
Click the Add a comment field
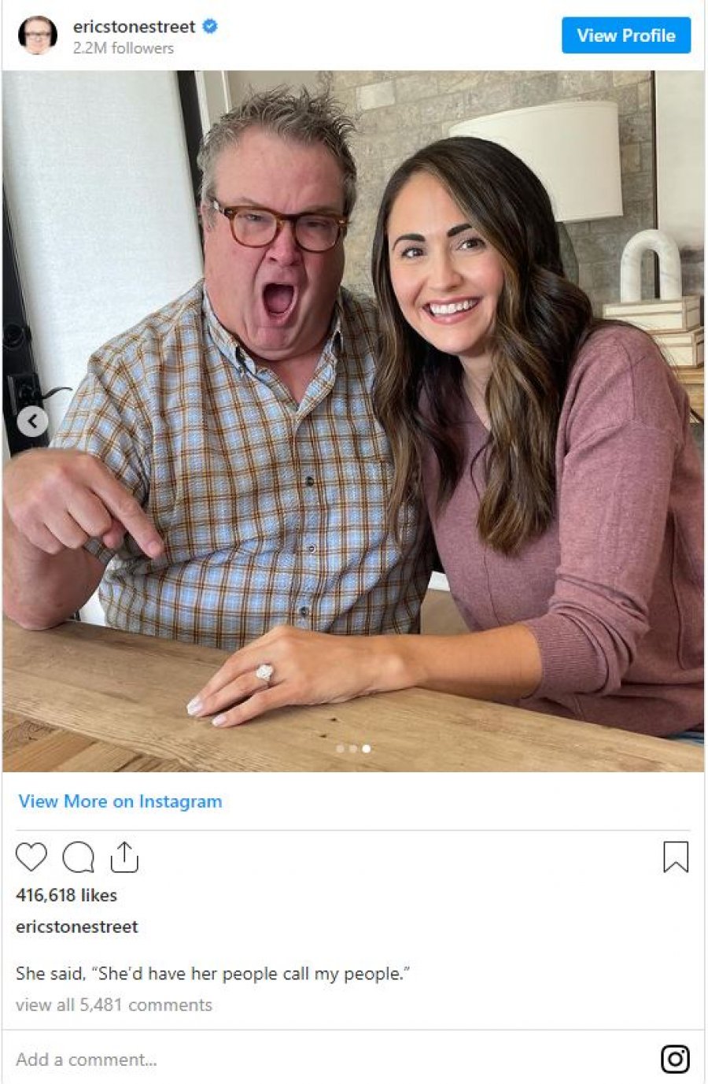pyautogui.click(x=330, y=1059)
